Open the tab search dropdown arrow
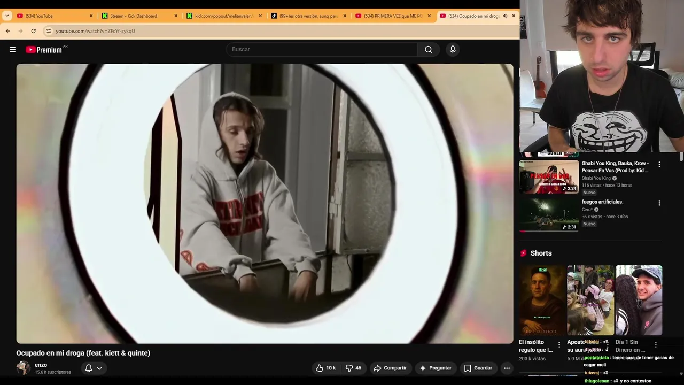 tap(7, 16)
